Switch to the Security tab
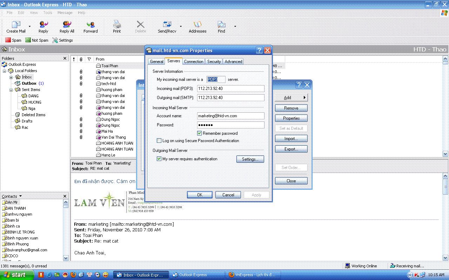The image size is (449, 280). click(x=214, y=62)
